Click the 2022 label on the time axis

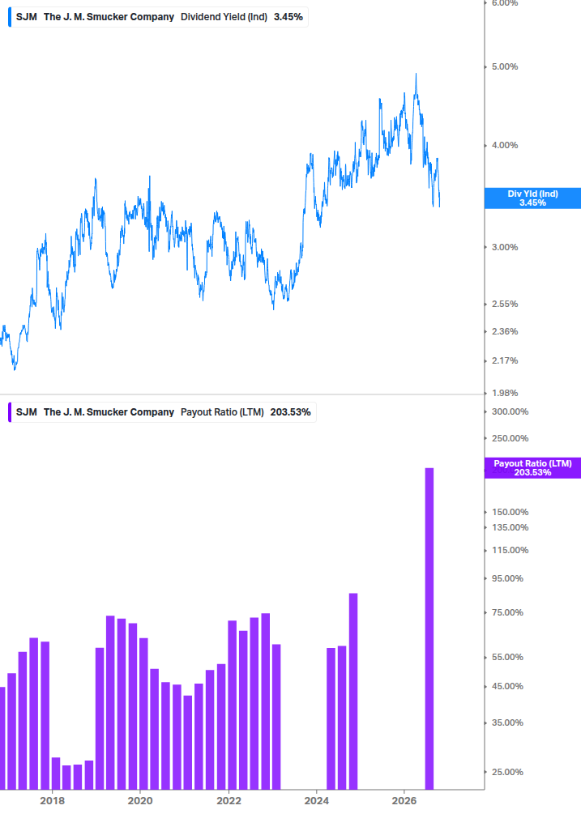coord(229,800)
